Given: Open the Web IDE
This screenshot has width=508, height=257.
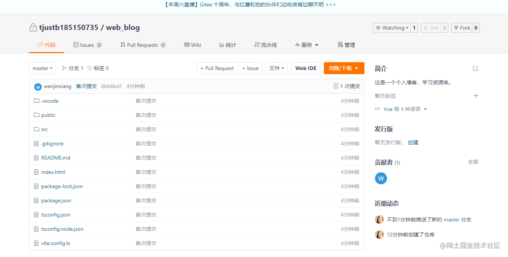Looking at the screenshot, I should [305, 68].
